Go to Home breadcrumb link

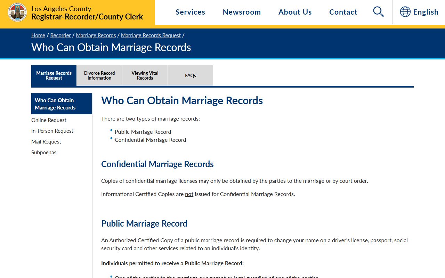click(x=38, y=35)
